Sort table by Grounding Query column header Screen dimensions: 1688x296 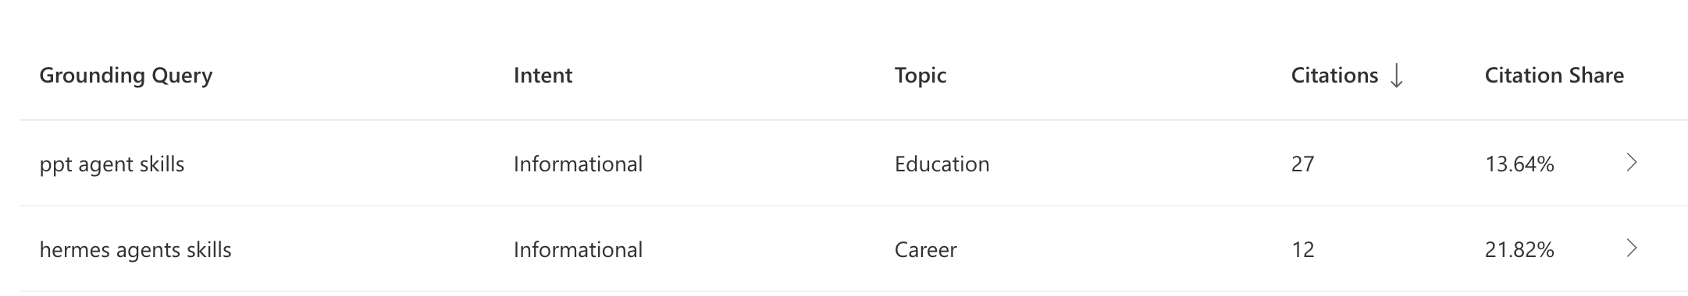coord(126,76)
